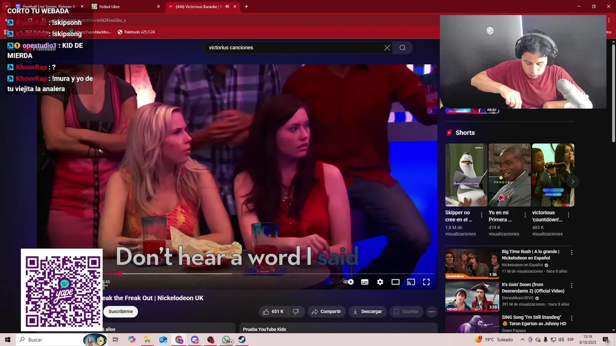
Task: Open more actions menu beside Guardar
Action: click(432, 311)
